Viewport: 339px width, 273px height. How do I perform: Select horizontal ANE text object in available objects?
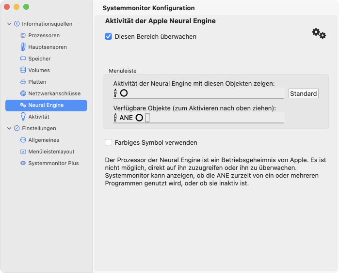[x=126, y=118]
